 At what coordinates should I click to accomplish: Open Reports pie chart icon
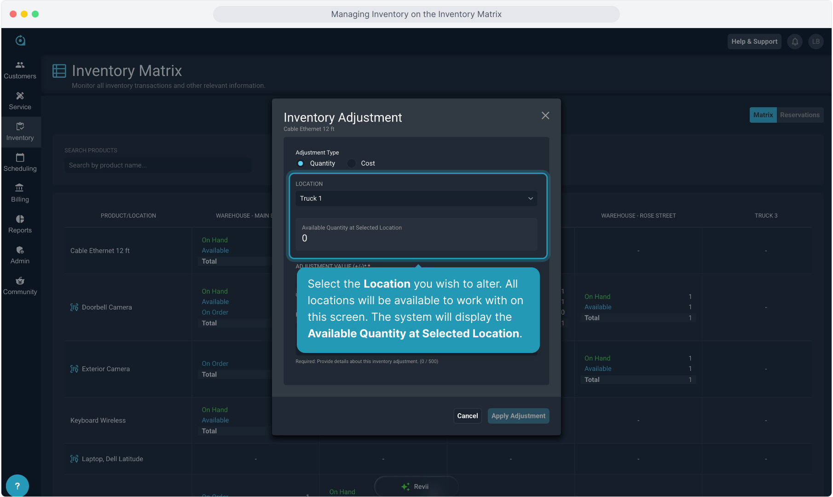coord(20,219)
